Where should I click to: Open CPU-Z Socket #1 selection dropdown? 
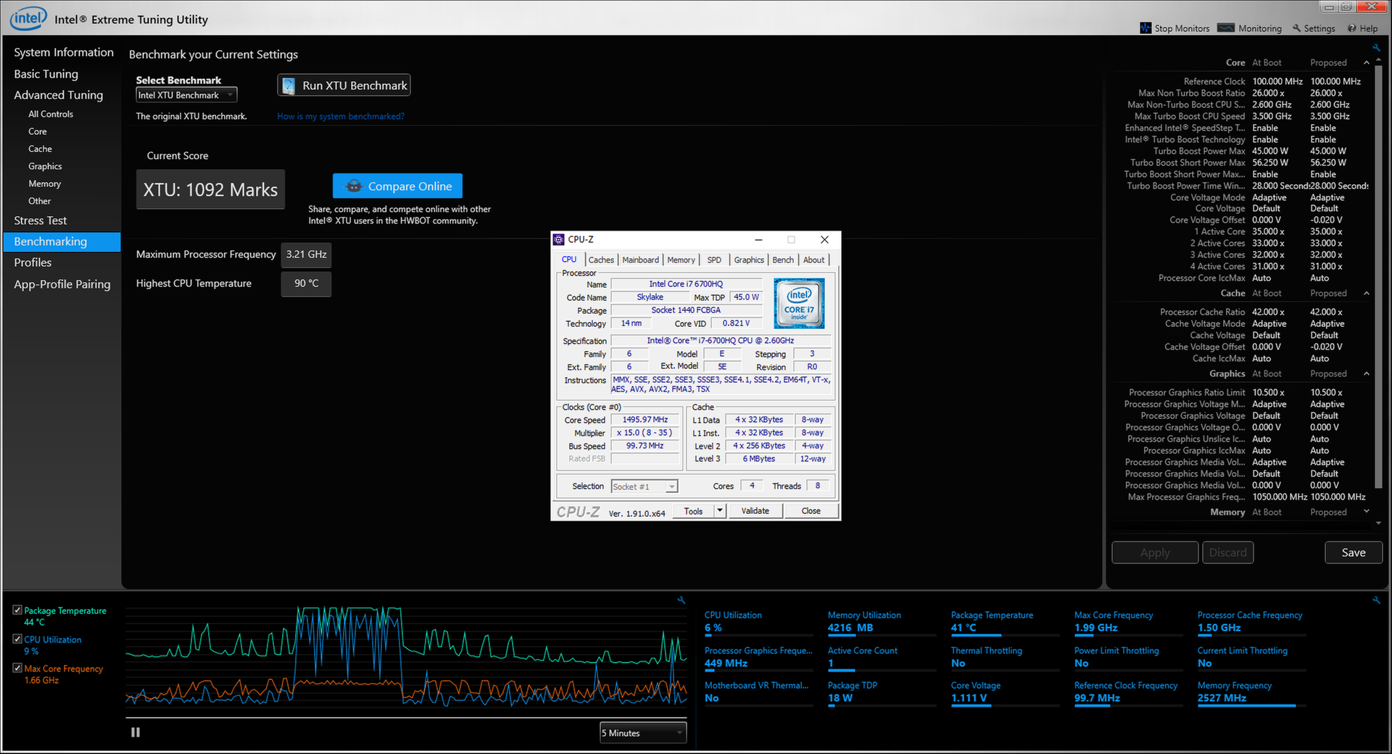click(x=644, y=486)
